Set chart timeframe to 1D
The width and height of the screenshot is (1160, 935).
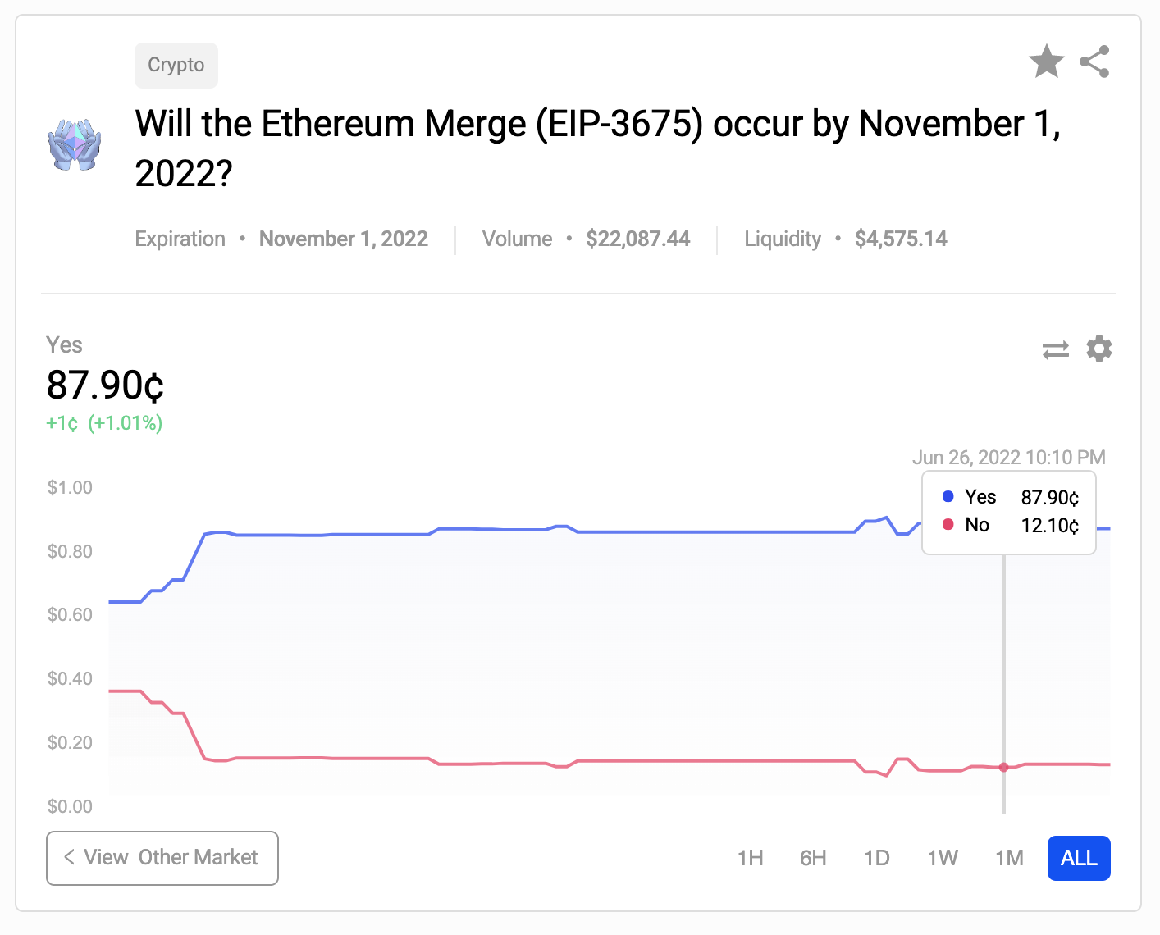[x=876, y=858]
